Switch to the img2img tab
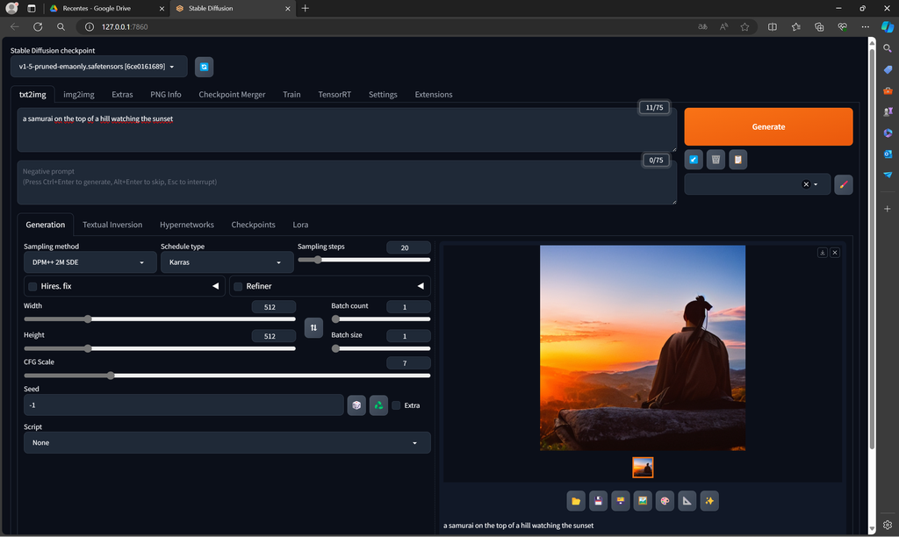This screenshot has height=537, width=899. click(x=78, y=95)
